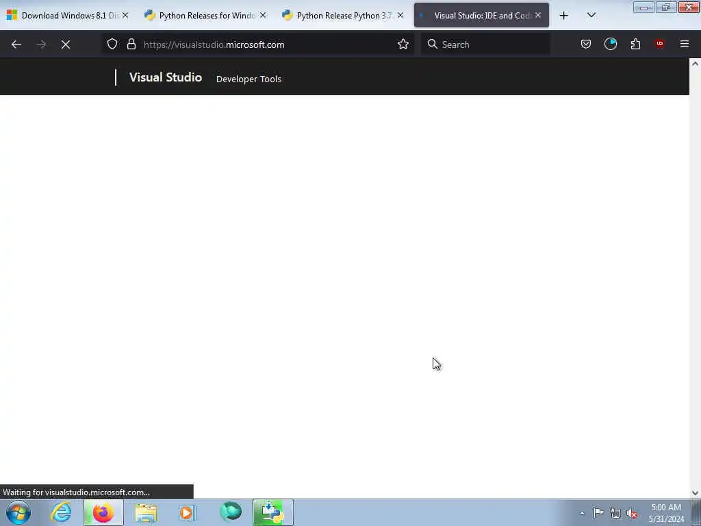
Task: Open the network tray icon
Action: (x=615, y=513)
